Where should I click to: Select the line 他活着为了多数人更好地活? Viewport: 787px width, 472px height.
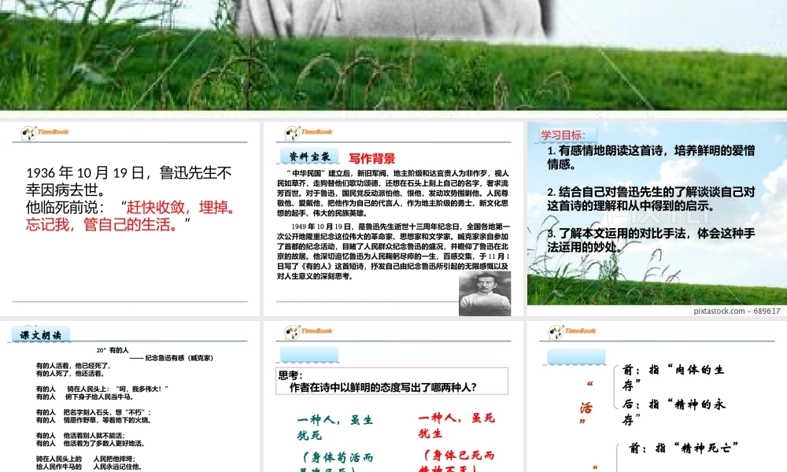(104, 444)
